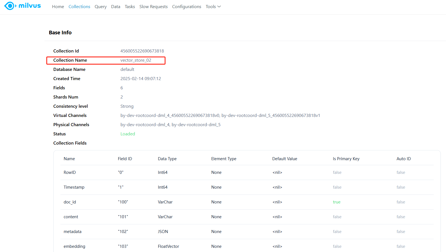Select the doc_id field name
The height and width of the screenshot is (252, 446).
(x=70, y=202)
